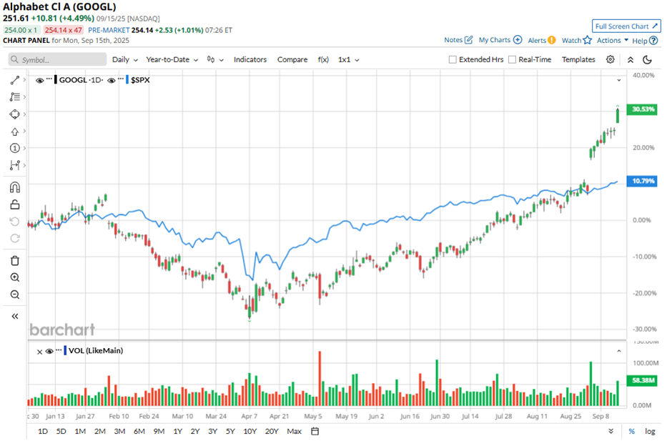Open the Indicators menu
The width and height of the screenshot is (672, 446).
250,59
